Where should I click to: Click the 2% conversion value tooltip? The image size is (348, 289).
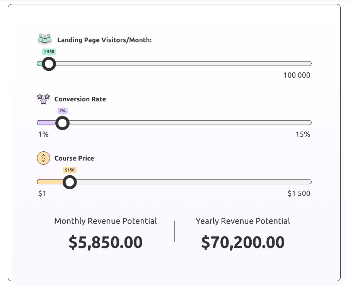[62, 111]
